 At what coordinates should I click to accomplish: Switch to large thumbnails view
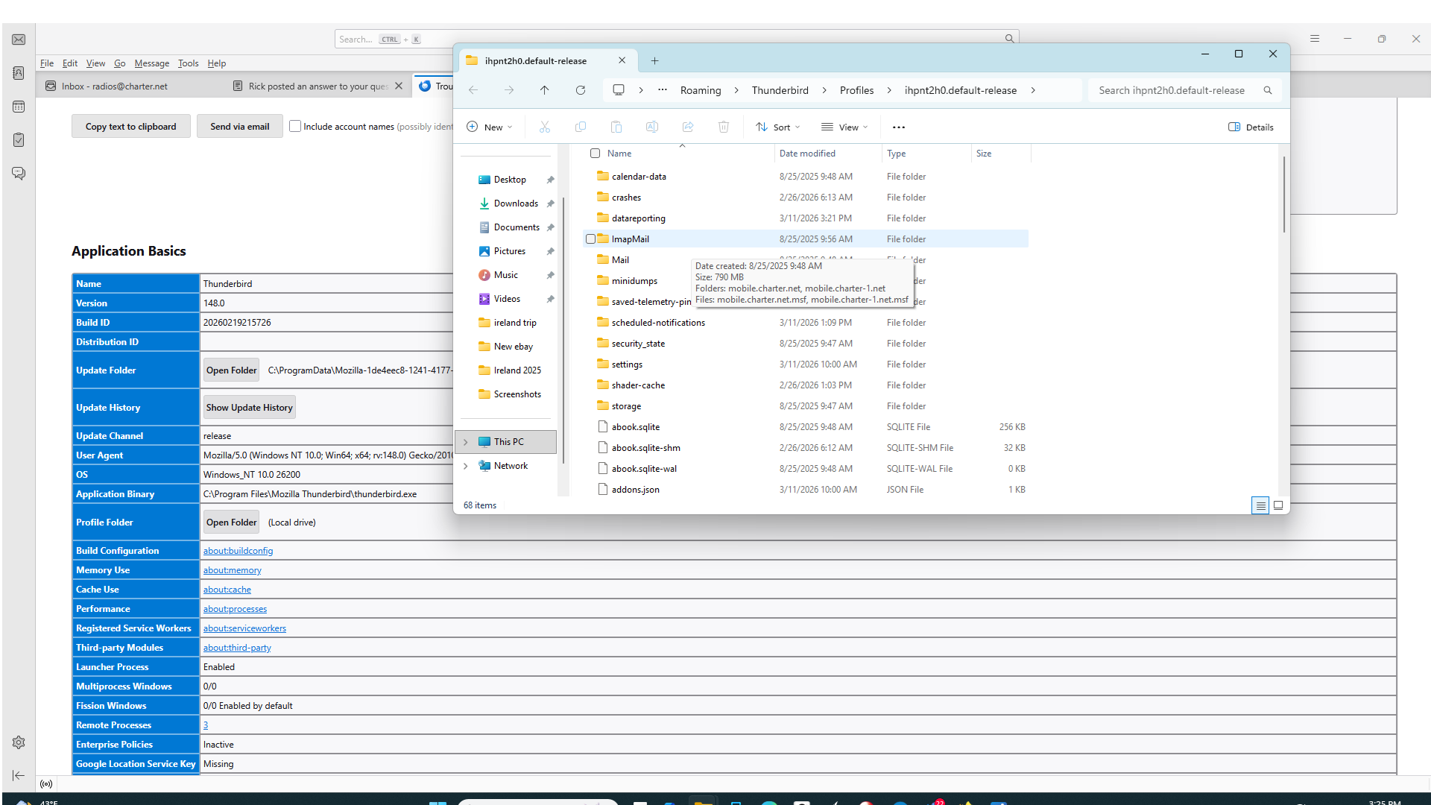click(x=1278, y=505)
